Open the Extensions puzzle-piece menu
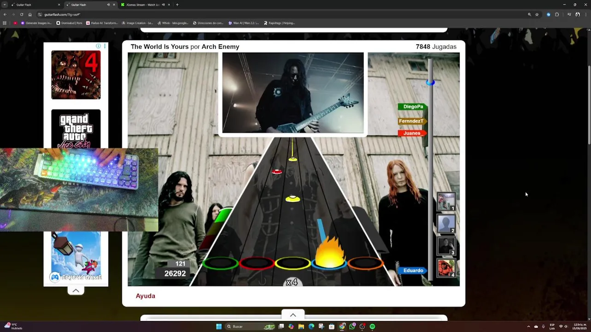Screen dimensions: 591x332 (x=557, y=14)
